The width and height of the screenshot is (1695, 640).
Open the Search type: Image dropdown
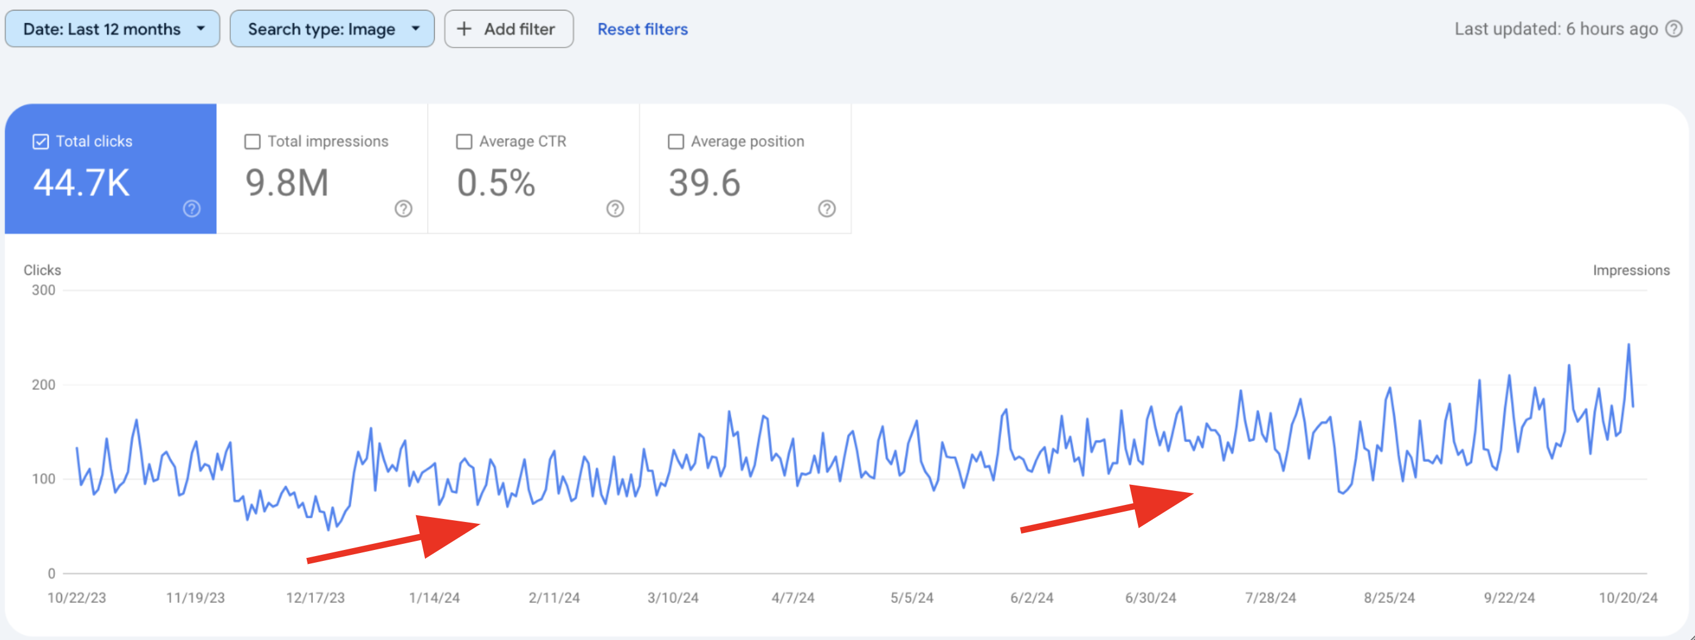click(332, 29)
